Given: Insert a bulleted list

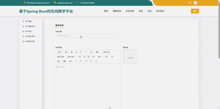Looking at the screenshot, I should pos(80,57).
